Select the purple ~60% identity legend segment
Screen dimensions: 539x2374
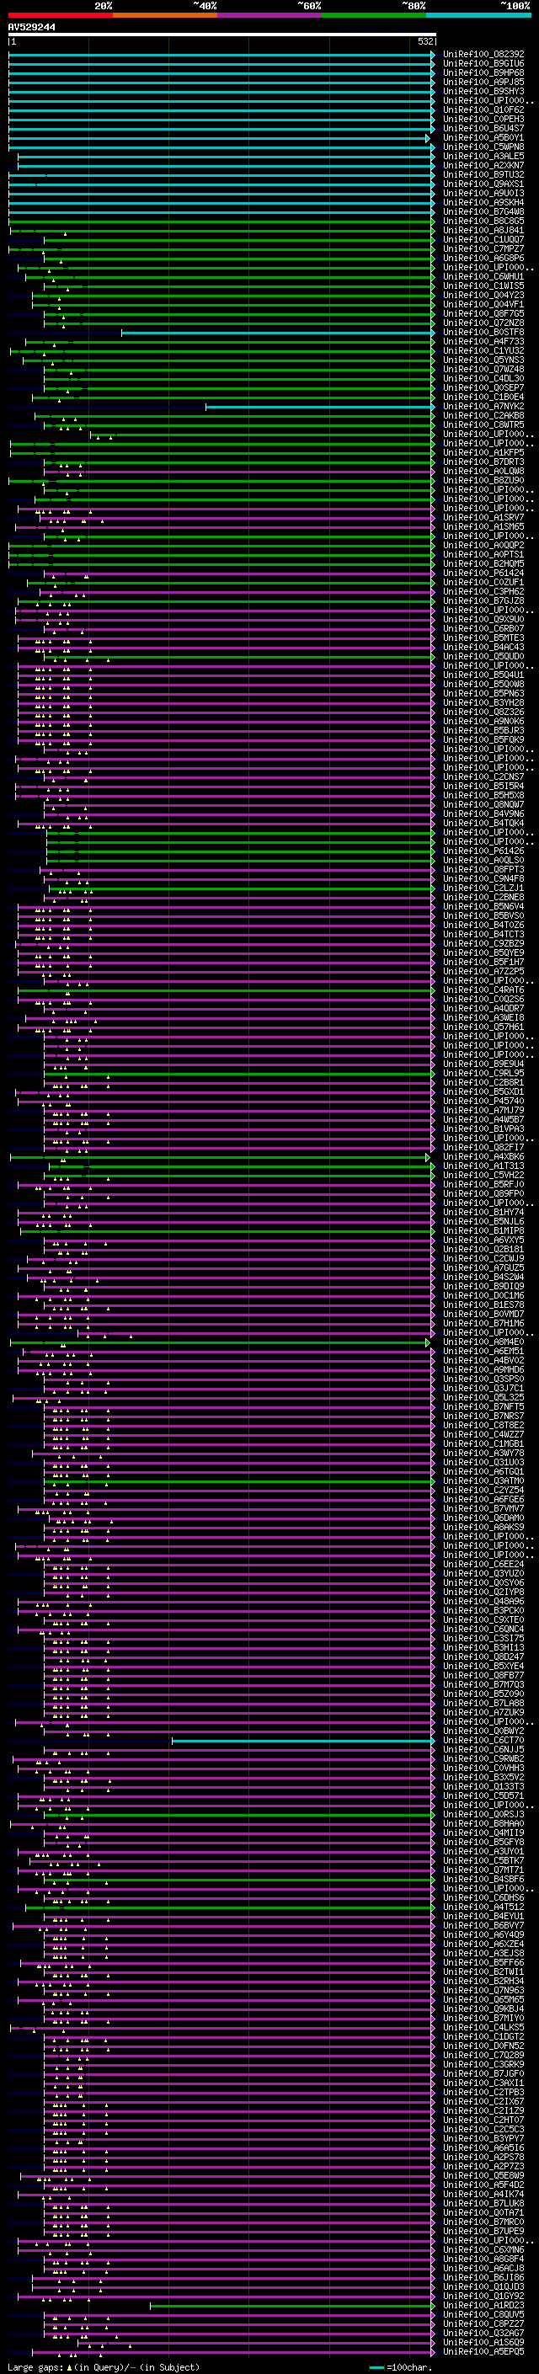click(x=270, y=15)
